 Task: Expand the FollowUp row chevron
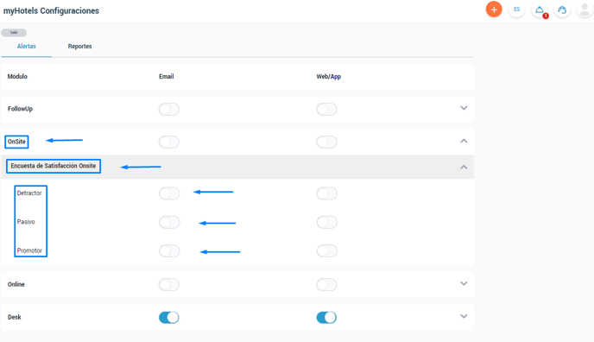coord(464,108)
